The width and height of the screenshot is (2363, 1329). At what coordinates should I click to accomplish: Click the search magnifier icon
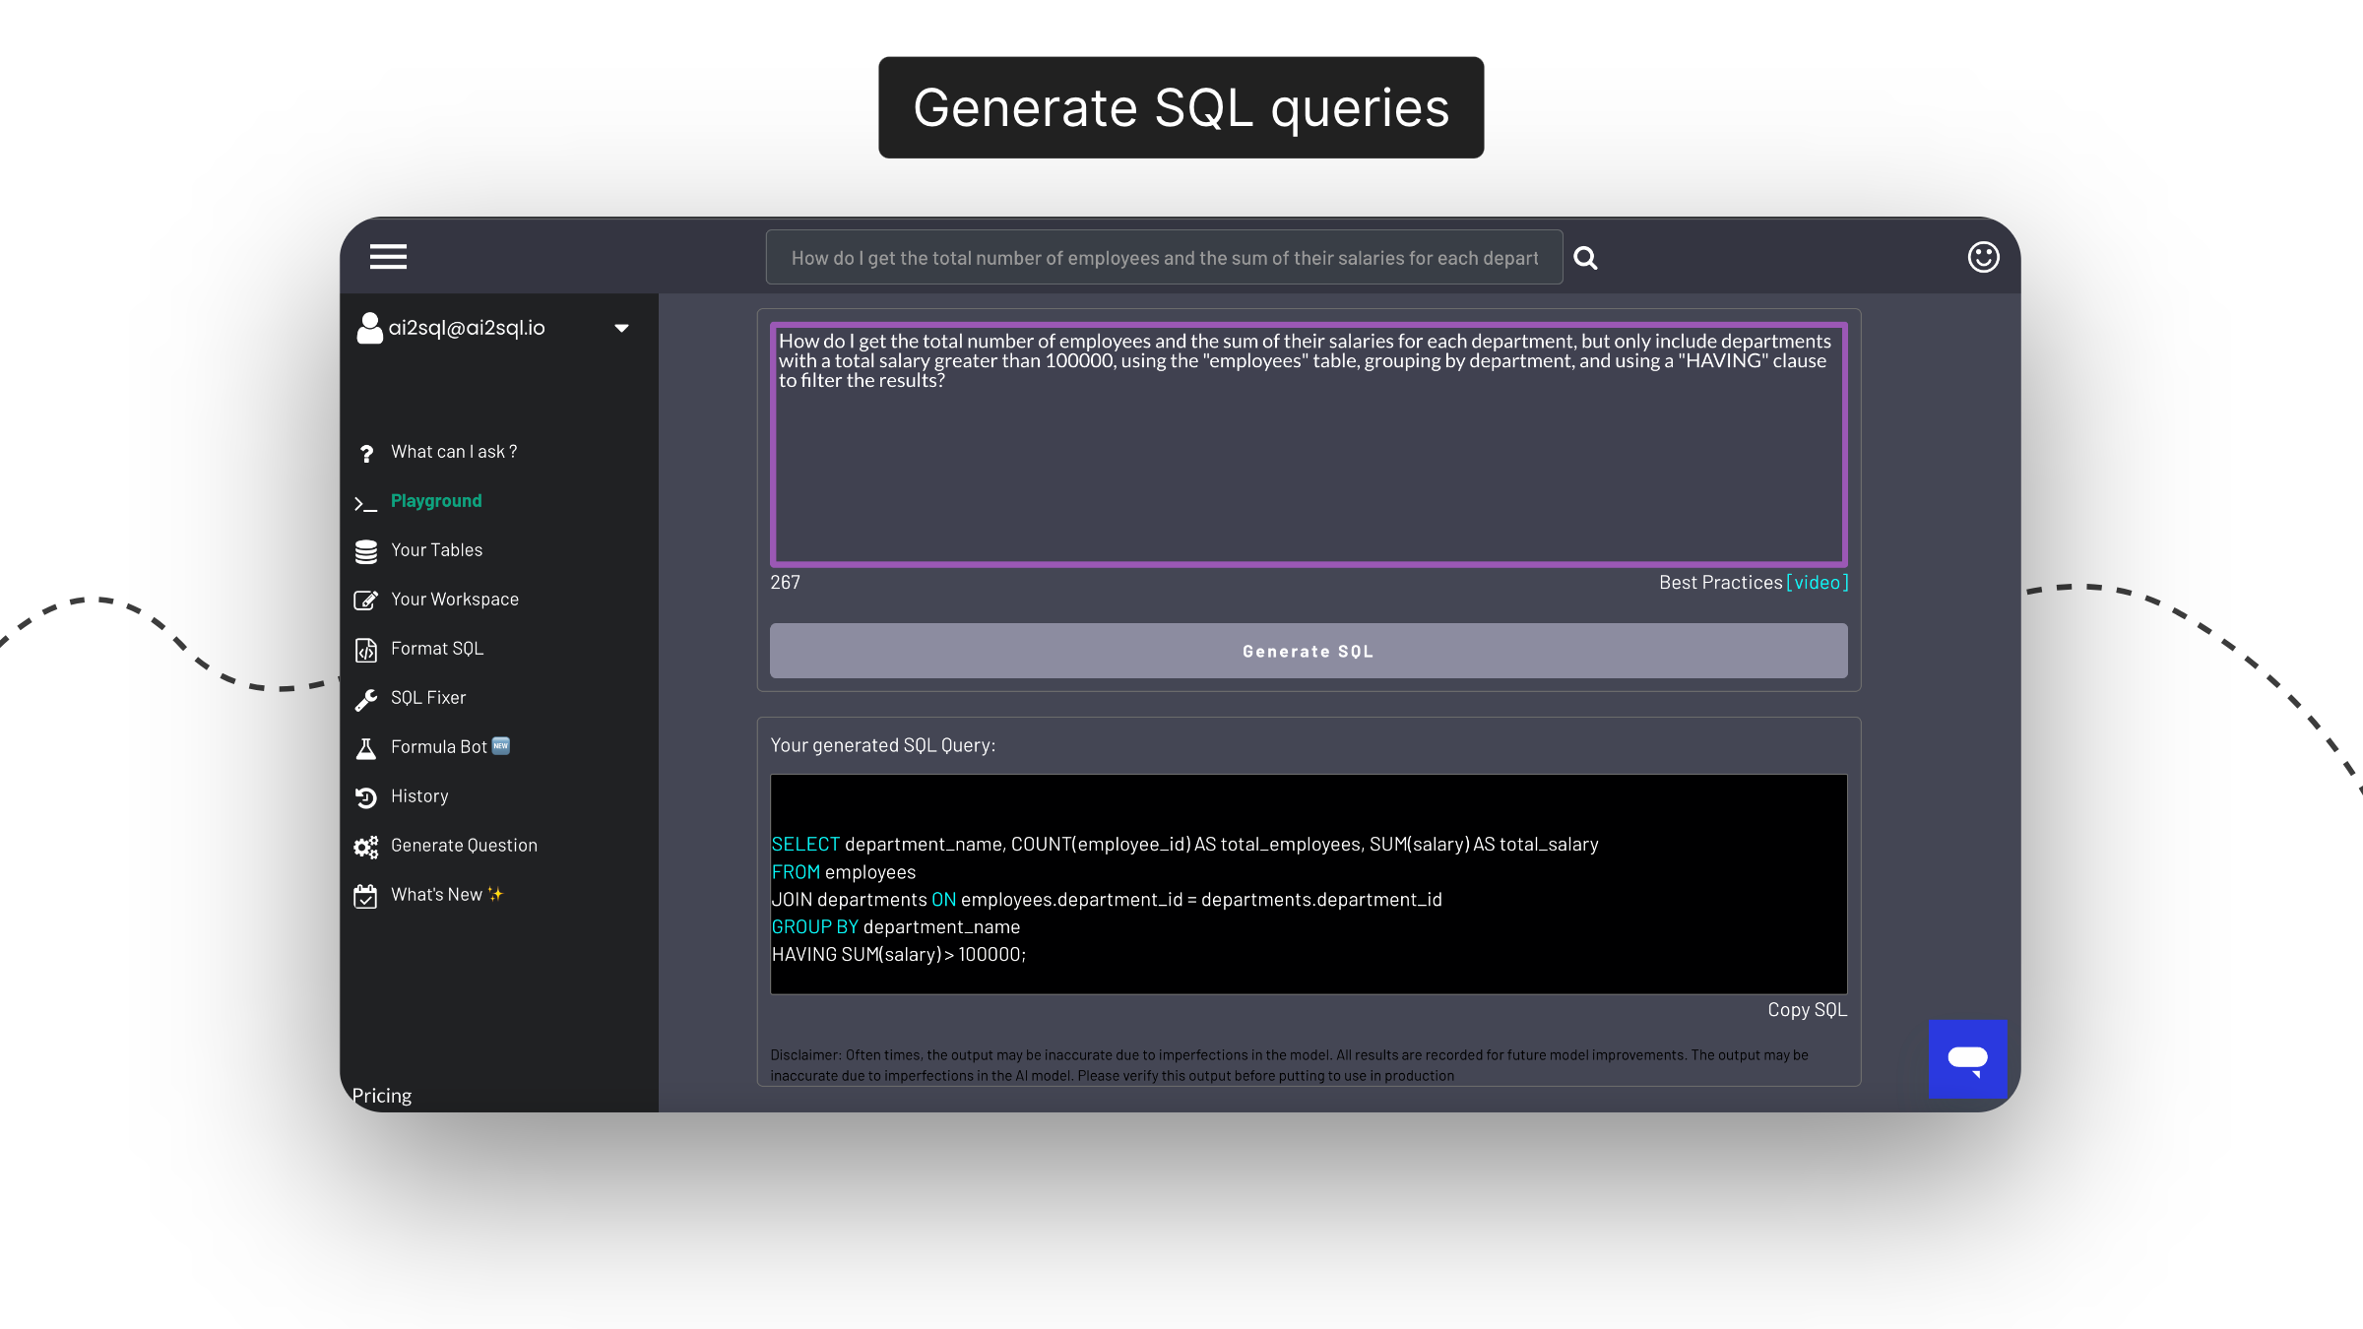(1585, 256)
